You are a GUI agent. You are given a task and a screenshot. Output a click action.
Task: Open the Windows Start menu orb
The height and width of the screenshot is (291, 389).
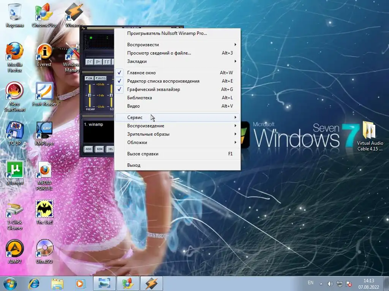pyautogui.click(x=10, y=283)
